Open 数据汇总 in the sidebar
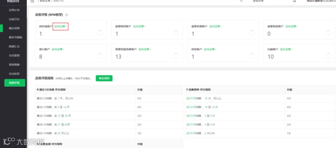 pos(14,46)
